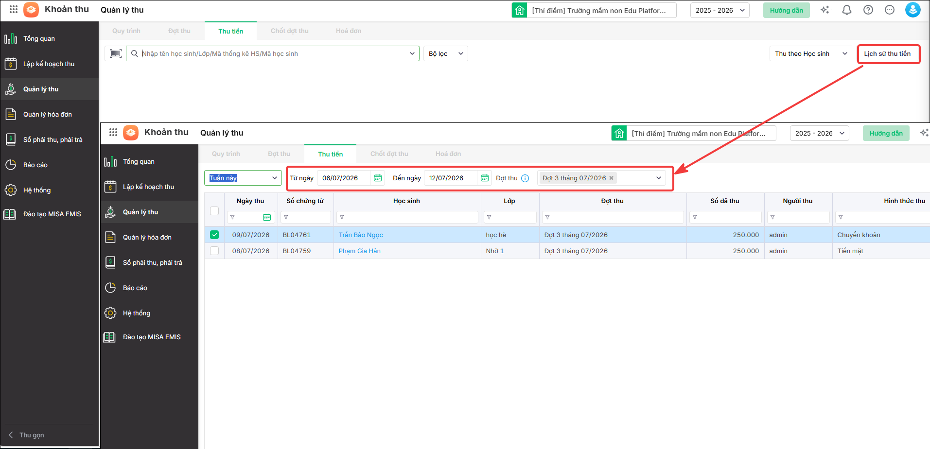Open Báo cáo in the lower window sidebar
The height and width of the screenshot is (449, 930).
[x=149, y=288]
